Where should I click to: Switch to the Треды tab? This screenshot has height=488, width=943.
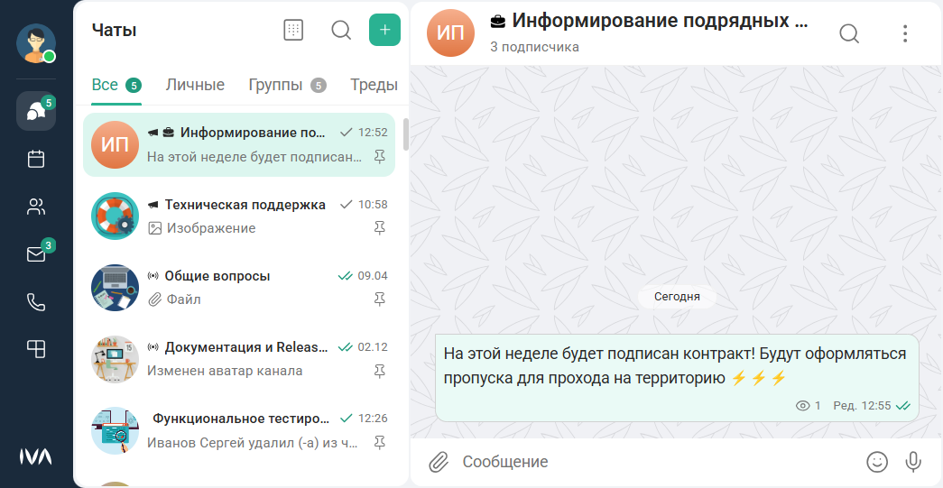[374, 86]
